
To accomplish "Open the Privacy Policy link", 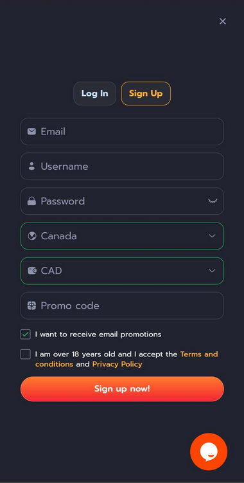I will pos(118,364).
